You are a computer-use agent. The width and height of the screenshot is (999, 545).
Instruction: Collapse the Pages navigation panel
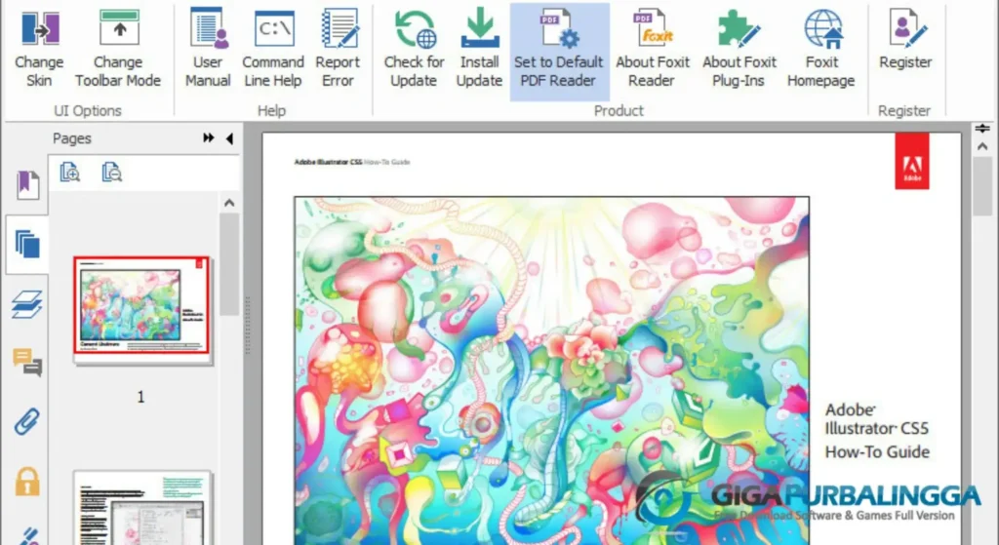point(229,138)
